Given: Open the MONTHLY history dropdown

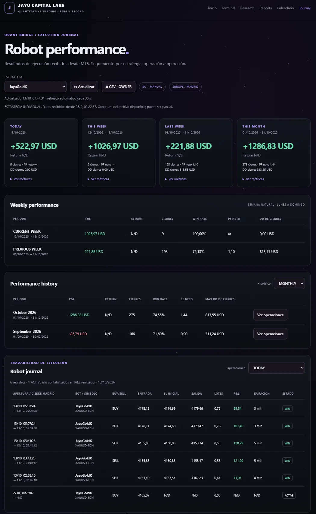Looking at the screenshot, I should [x=289, y=283].
